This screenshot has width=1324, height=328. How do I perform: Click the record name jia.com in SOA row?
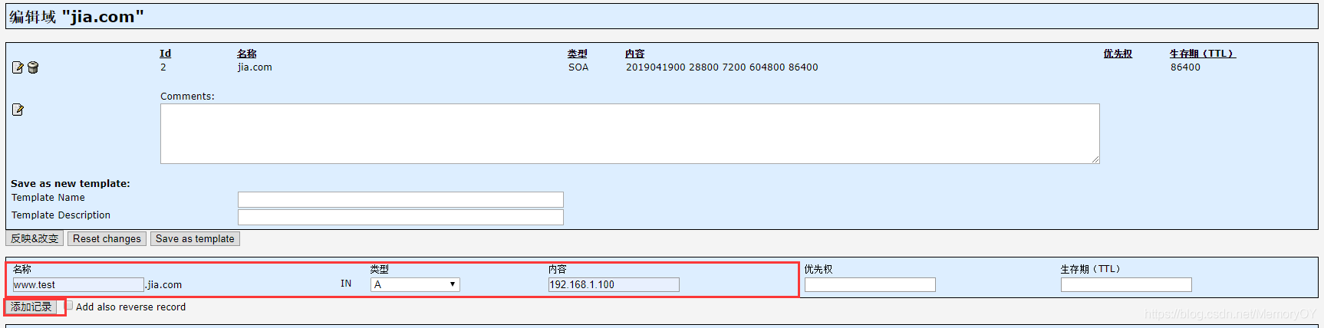255,67
